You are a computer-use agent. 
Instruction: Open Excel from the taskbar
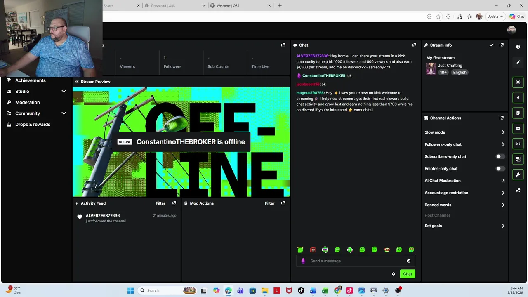pyautogui.click(x=325, y=290)
